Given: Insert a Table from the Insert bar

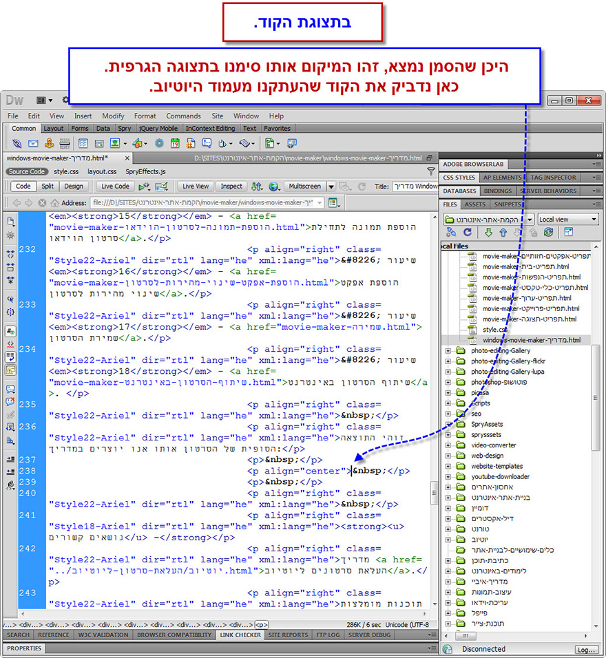Looking at the screenshot, I should pyautogui.click(x=83, y=144).
